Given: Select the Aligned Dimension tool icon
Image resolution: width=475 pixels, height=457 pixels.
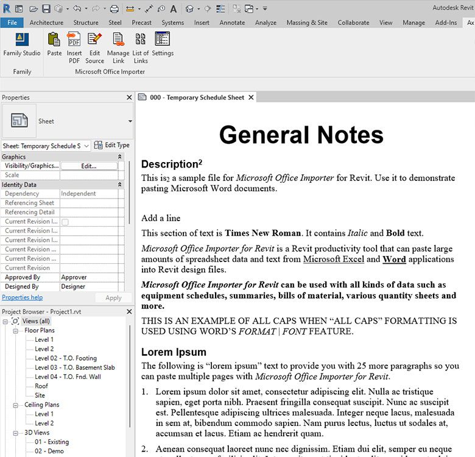Looking at the screenshot, I should pyautogui.click(x=149, y=9).
